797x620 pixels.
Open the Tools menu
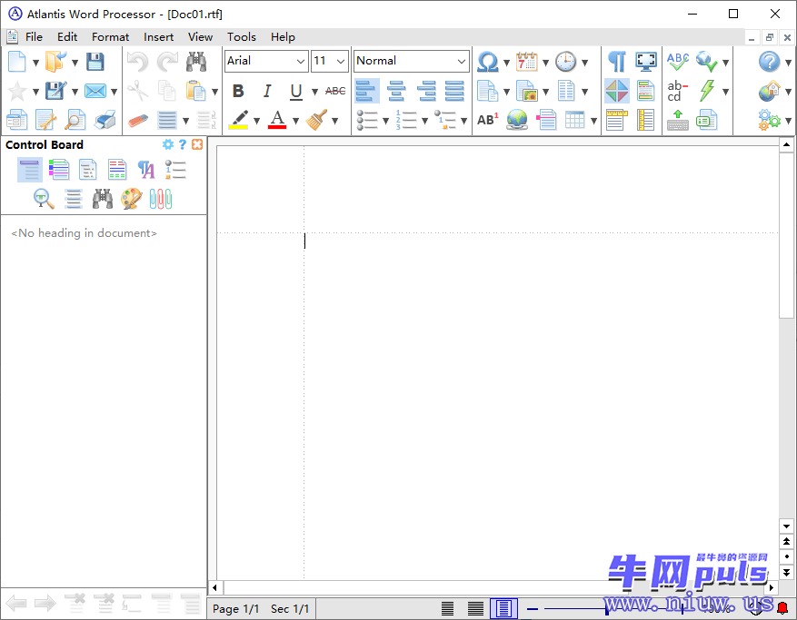coord(242,37)
